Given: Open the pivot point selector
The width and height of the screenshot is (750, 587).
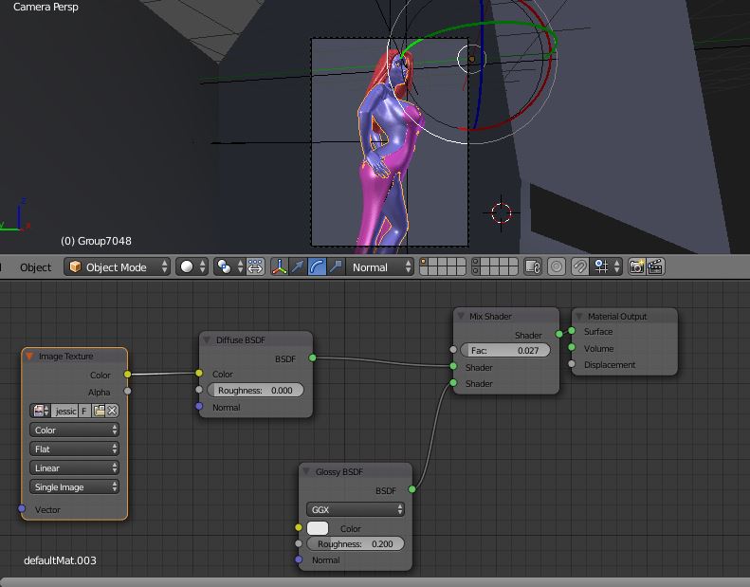Looking at the screenshot, I should (x=229, y=267).
